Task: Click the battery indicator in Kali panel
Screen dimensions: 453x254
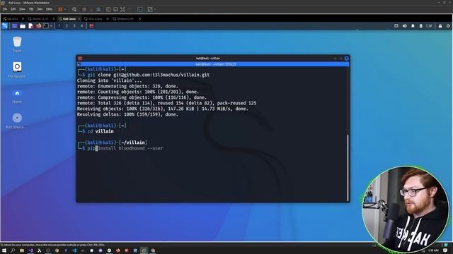Action: click(421, 26)
